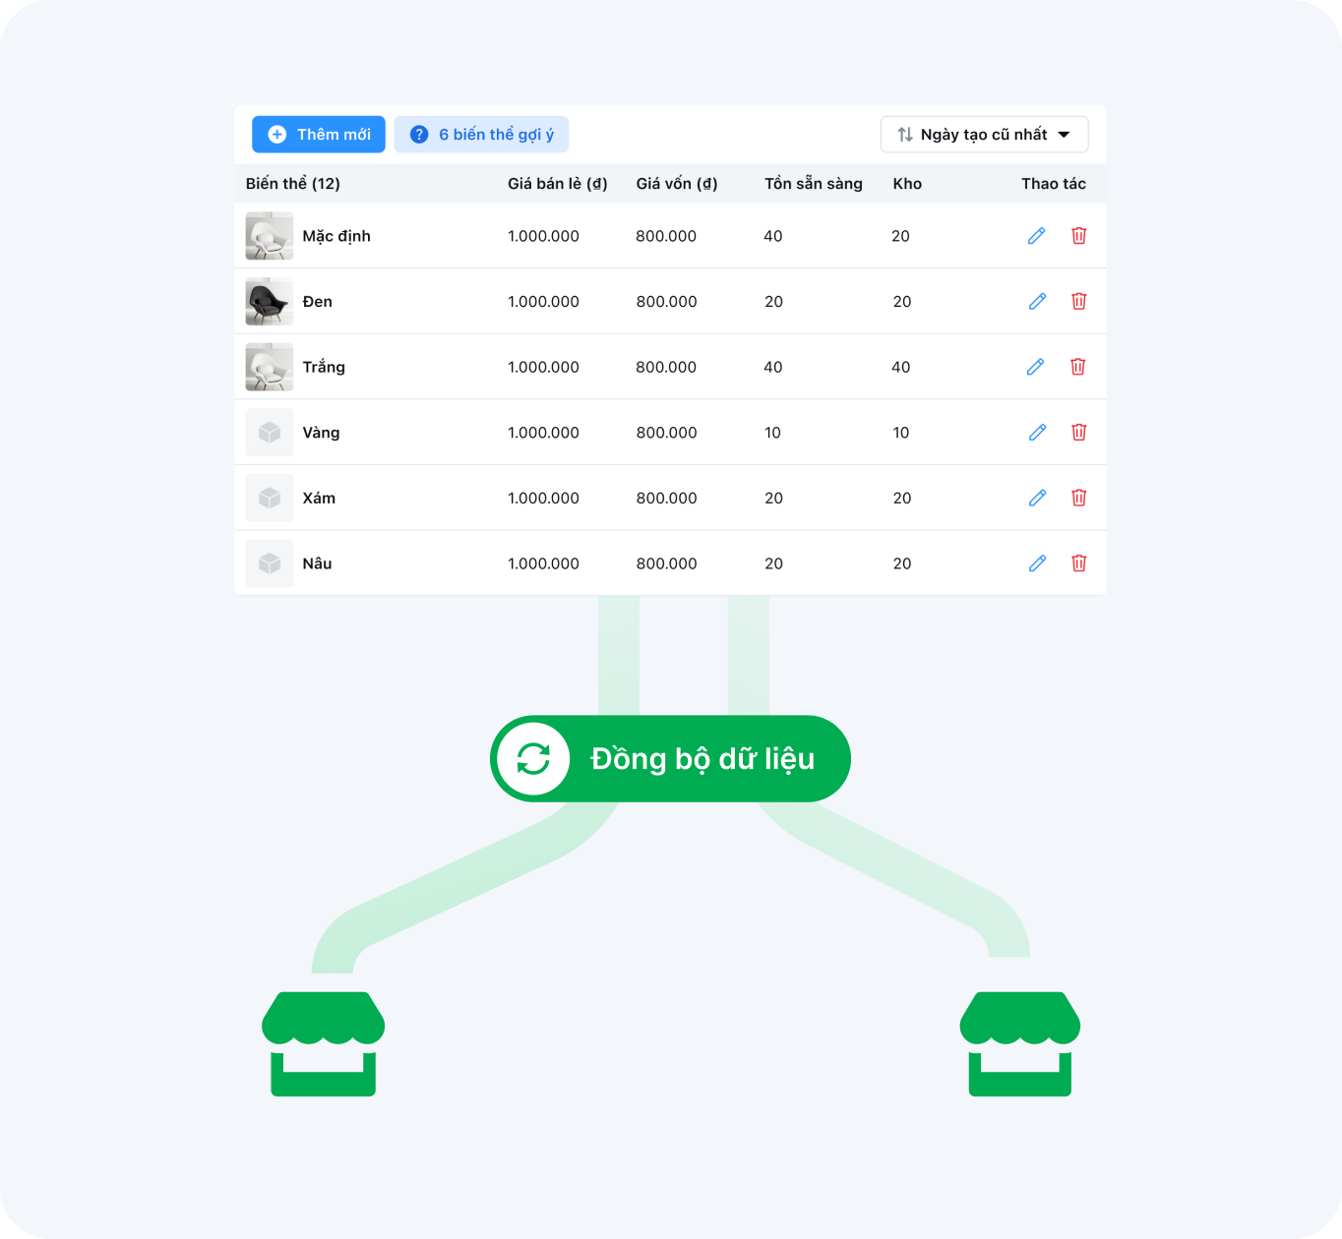Click the Đồng bộ dữ liệu button
Viewport: 1342px width, 1239px height.
[701, 759]
